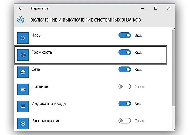
Task: Close the Параметры window
Action: pyautogui.click(x=169, y=8)
